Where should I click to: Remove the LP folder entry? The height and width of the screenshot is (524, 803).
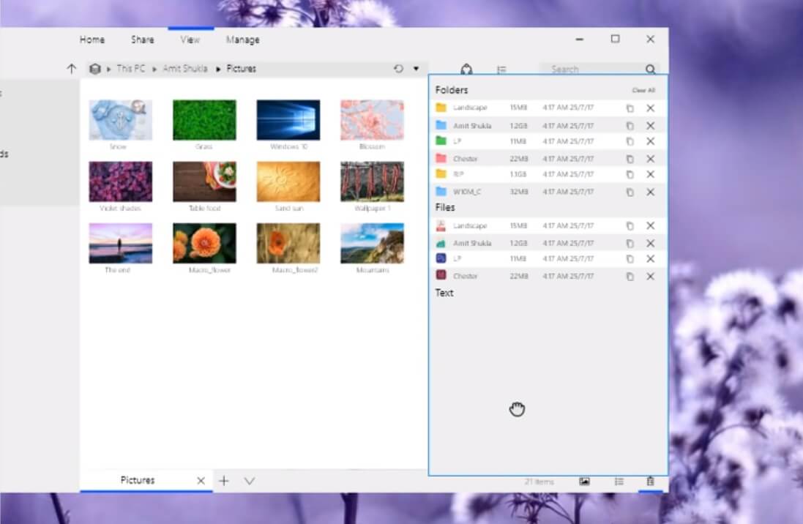651,141
